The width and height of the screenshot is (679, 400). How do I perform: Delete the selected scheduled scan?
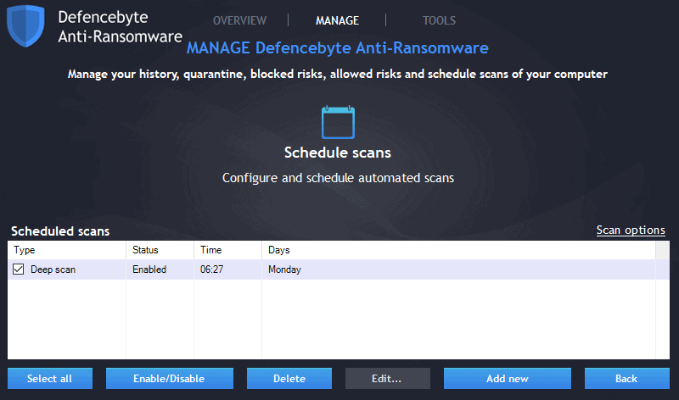coord(289,378)
